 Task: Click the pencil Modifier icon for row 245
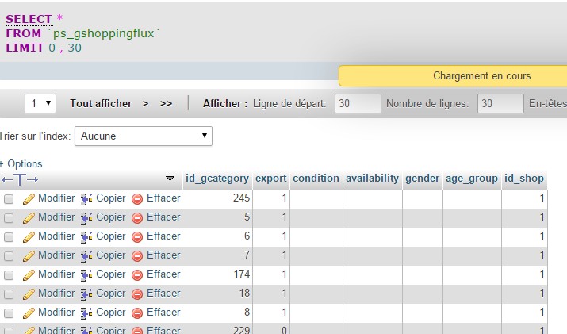pyautogui.click(x=29, y=198)
